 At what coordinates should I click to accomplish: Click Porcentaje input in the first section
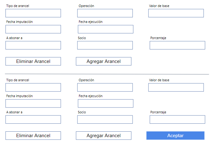click(x=177, y=45)
